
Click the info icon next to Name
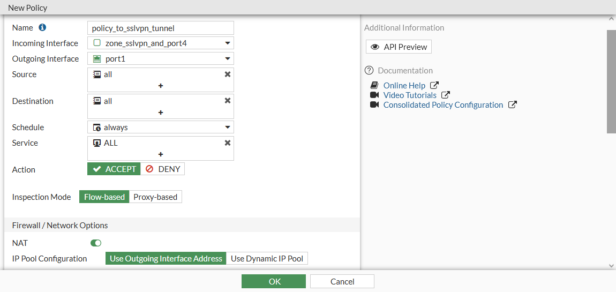[x=42, y=27]
